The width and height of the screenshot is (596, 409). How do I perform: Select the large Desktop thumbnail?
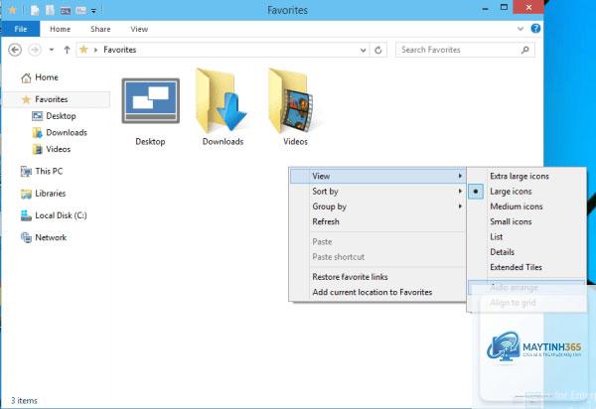click(151, 101)
